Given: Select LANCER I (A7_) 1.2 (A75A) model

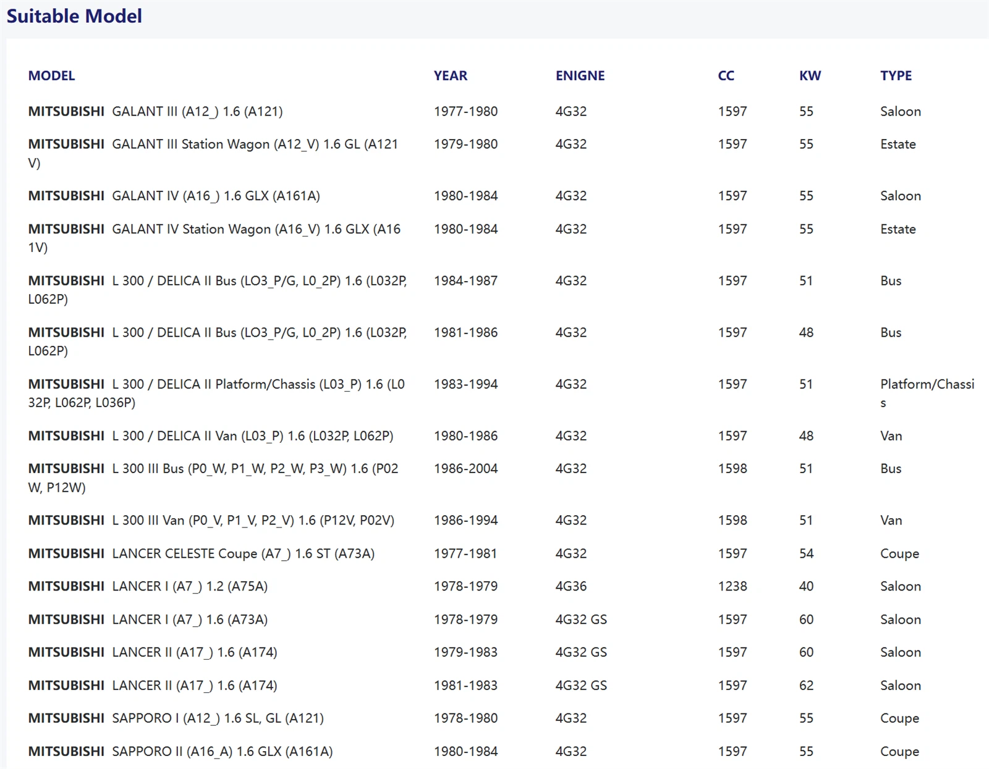Looking at the screenshot, I should [x=148, y=586].
